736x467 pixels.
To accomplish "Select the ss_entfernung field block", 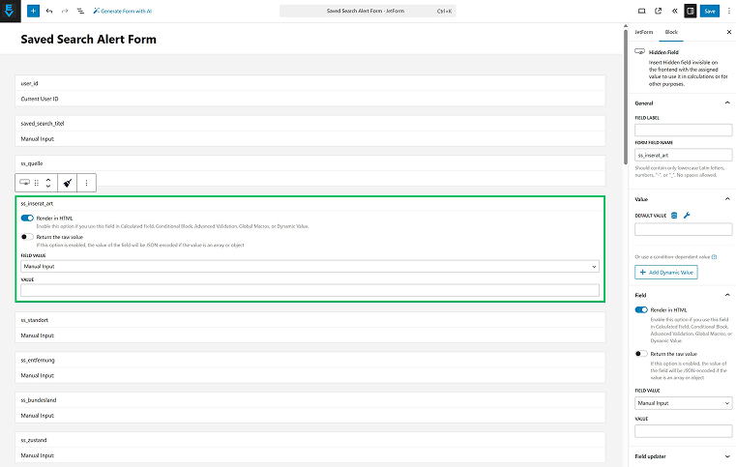I will coord(309,367).
